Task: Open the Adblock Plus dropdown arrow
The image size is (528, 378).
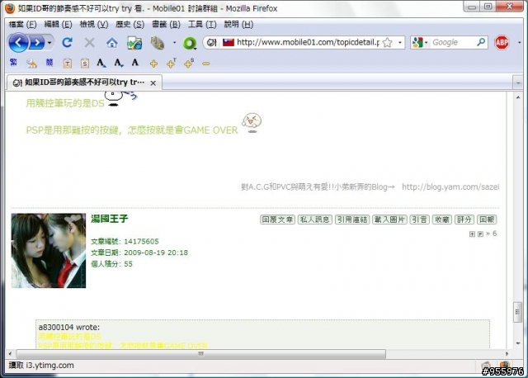Action: [519, 42]
